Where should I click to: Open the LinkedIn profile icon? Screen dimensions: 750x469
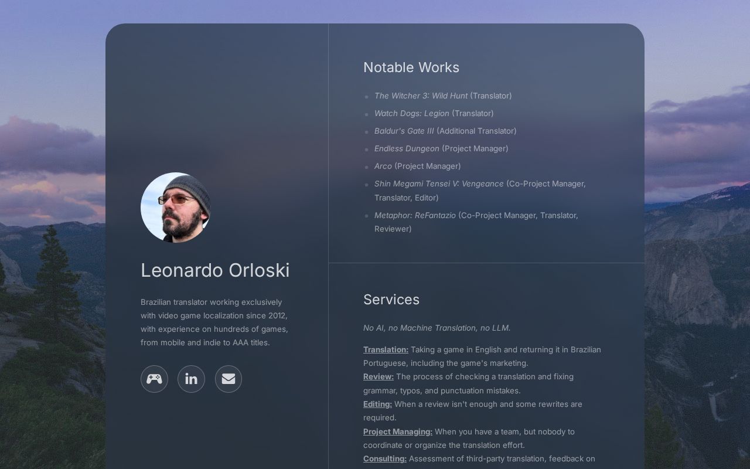[191, 379]
